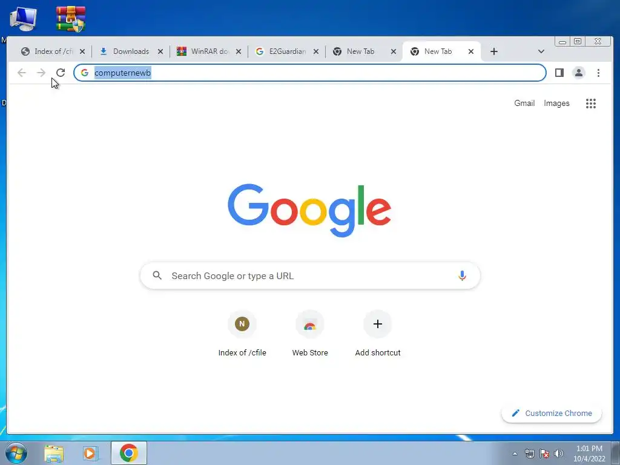This screenshot has width=620, height=465.
Task: Open the Chrome side panel
Action: tap(559, 73)
